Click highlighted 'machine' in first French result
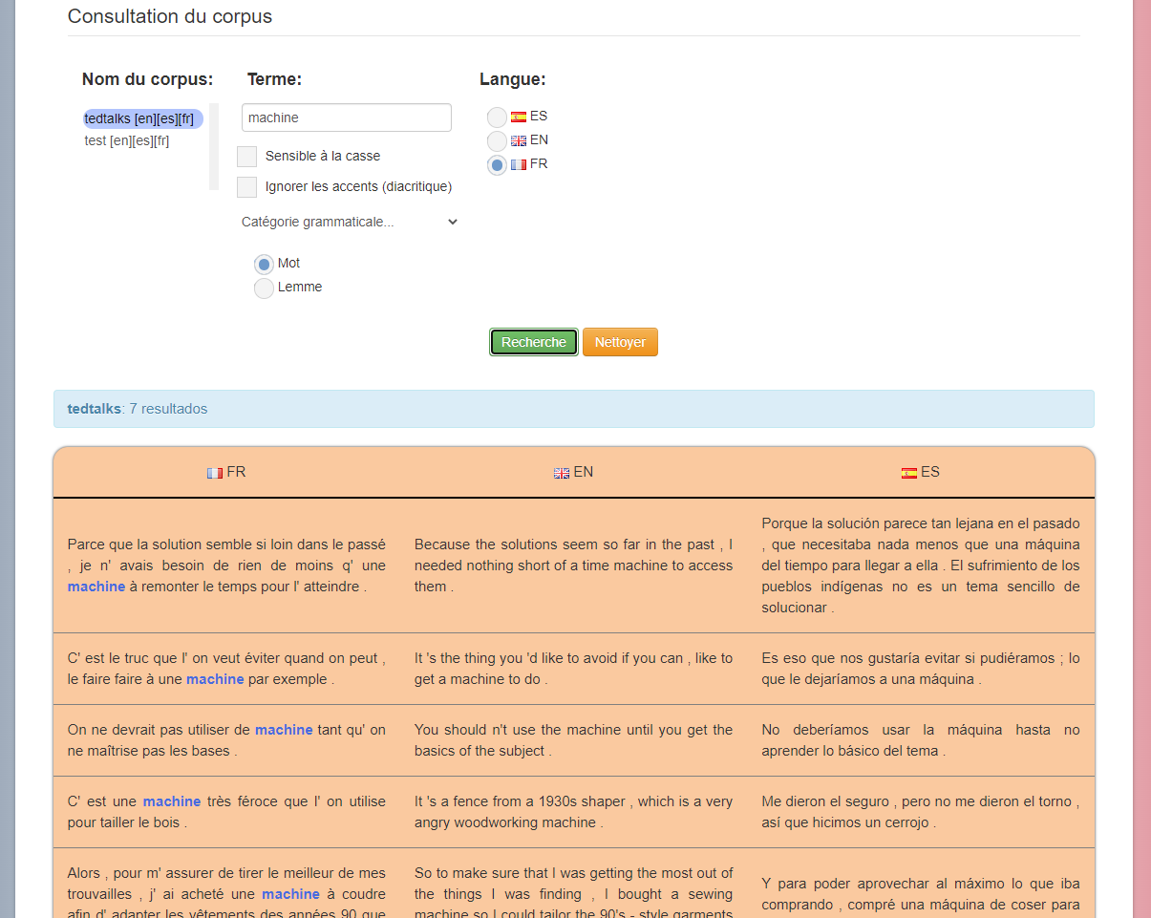Image resolution: width=1151 pixels, height=918 pixels. (x=96, y=587)
